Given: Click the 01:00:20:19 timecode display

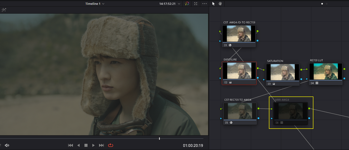Looking at the screenshot, I should pos(193,146).
